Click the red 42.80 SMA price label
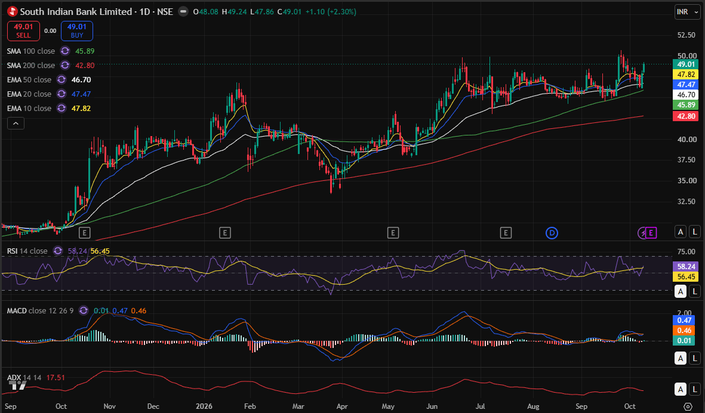 [686, 116]
